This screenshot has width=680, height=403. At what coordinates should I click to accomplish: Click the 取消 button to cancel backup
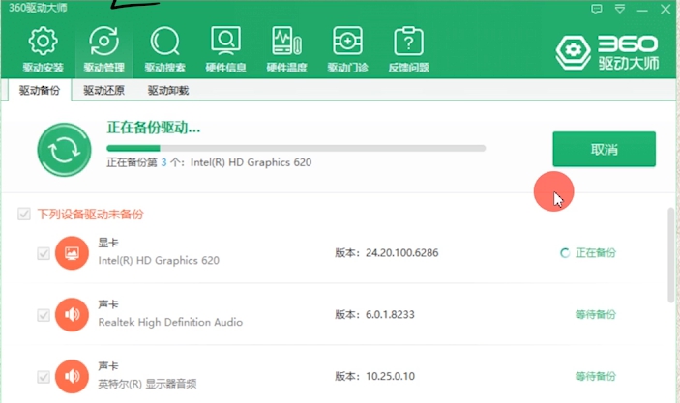(x=605, y=150)
